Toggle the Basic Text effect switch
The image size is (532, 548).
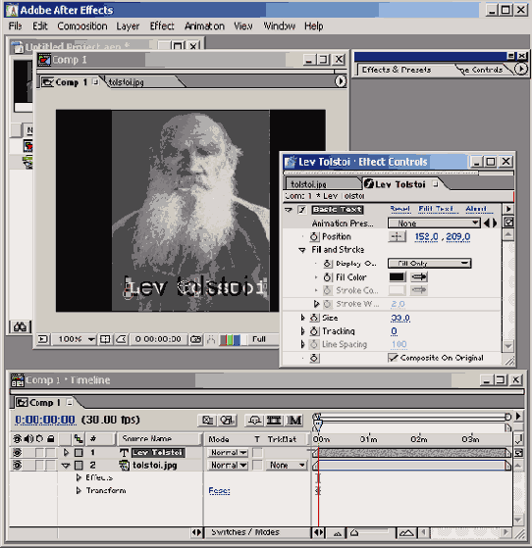[x=302, y=210]
